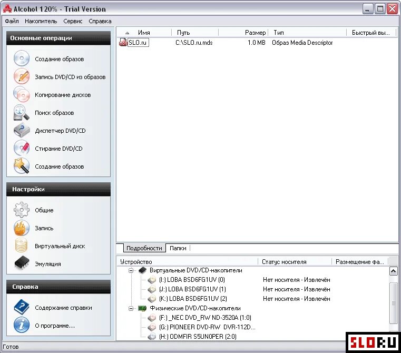
Task: Select (G:) PIONEER DVD-RW DVR-112D row
Action: click(x=207, y=327)
